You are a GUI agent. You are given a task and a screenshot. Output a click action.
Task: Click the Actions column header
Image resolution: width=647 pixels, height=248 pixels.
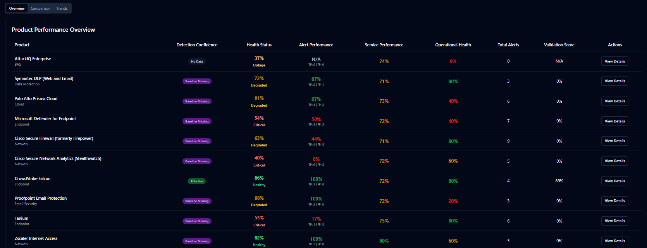[615, 45]
